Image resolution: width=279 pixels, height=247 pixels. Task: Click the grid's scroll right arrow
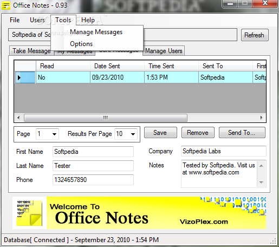262,118
